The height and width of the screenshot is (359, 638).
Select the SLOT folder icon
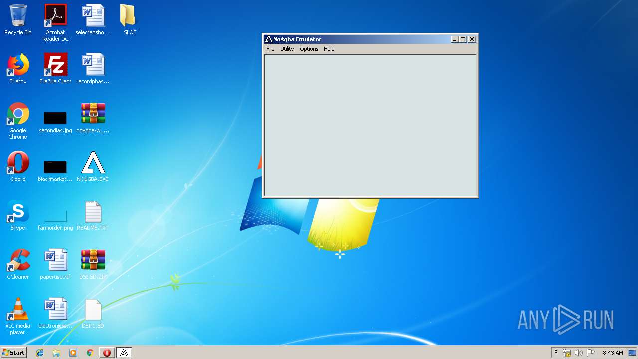click(x=130, y=20)
